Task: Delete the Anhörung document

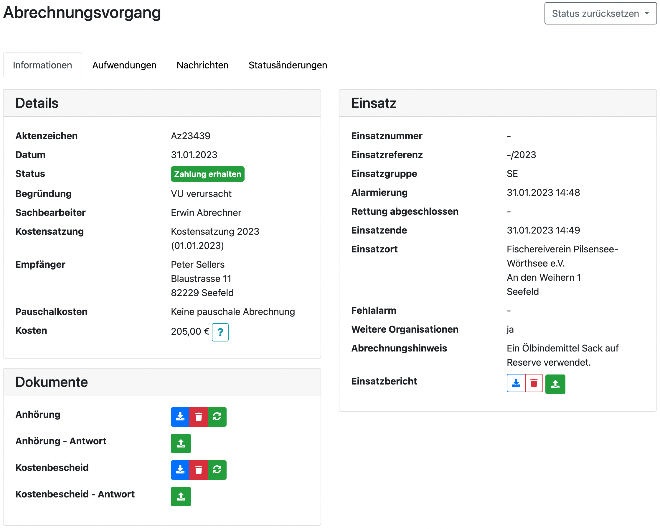Action: (x=198, y=417)
